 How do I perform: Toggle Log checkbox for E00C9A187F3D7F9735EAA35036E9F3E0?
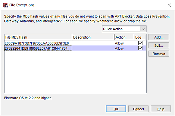[140, 43]
